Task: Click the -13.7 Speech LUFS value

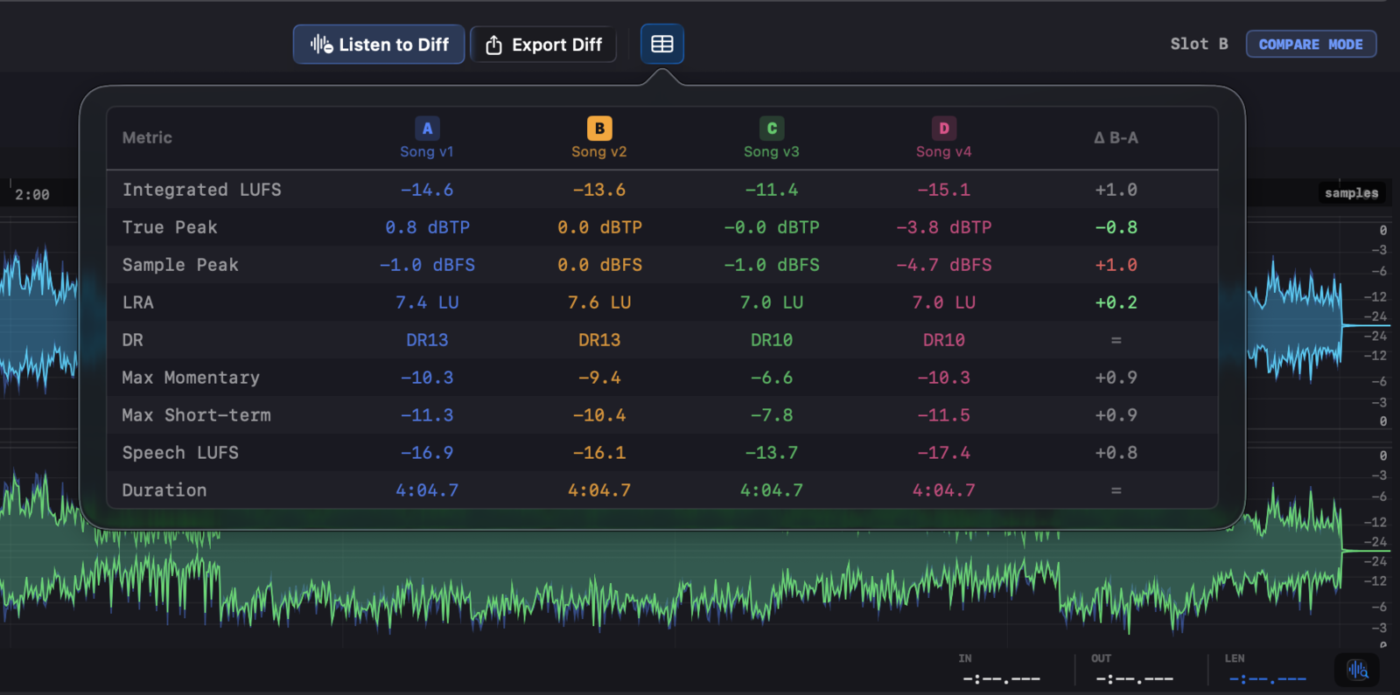Action: point(772,453)
